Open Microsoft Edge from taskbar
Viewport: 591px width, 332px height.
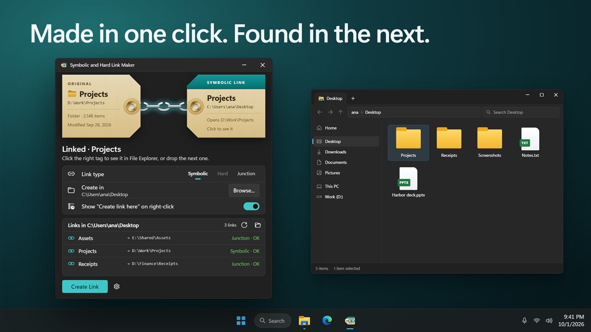327,320
